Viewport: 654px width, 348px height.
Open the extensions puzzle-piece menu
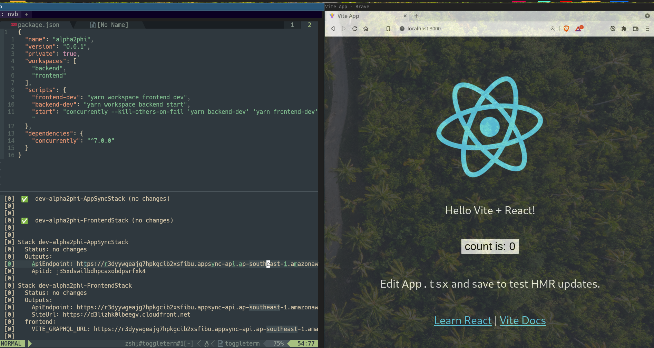(x=624, y=29)
